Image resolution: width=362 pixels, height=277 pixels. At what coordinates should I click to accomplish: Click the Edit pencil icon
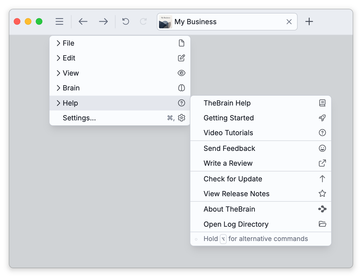(x=182, y=58)
